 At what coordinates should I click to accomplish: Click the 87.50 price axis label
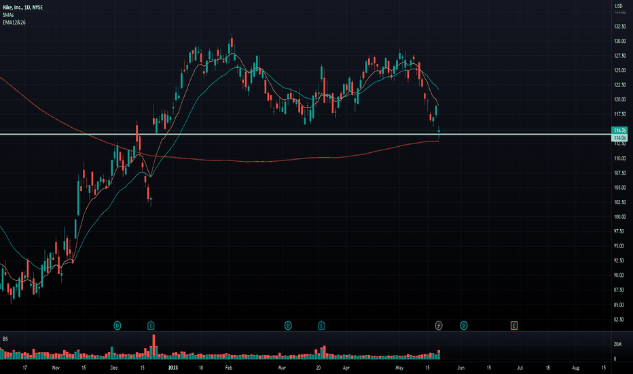point(619,290)
